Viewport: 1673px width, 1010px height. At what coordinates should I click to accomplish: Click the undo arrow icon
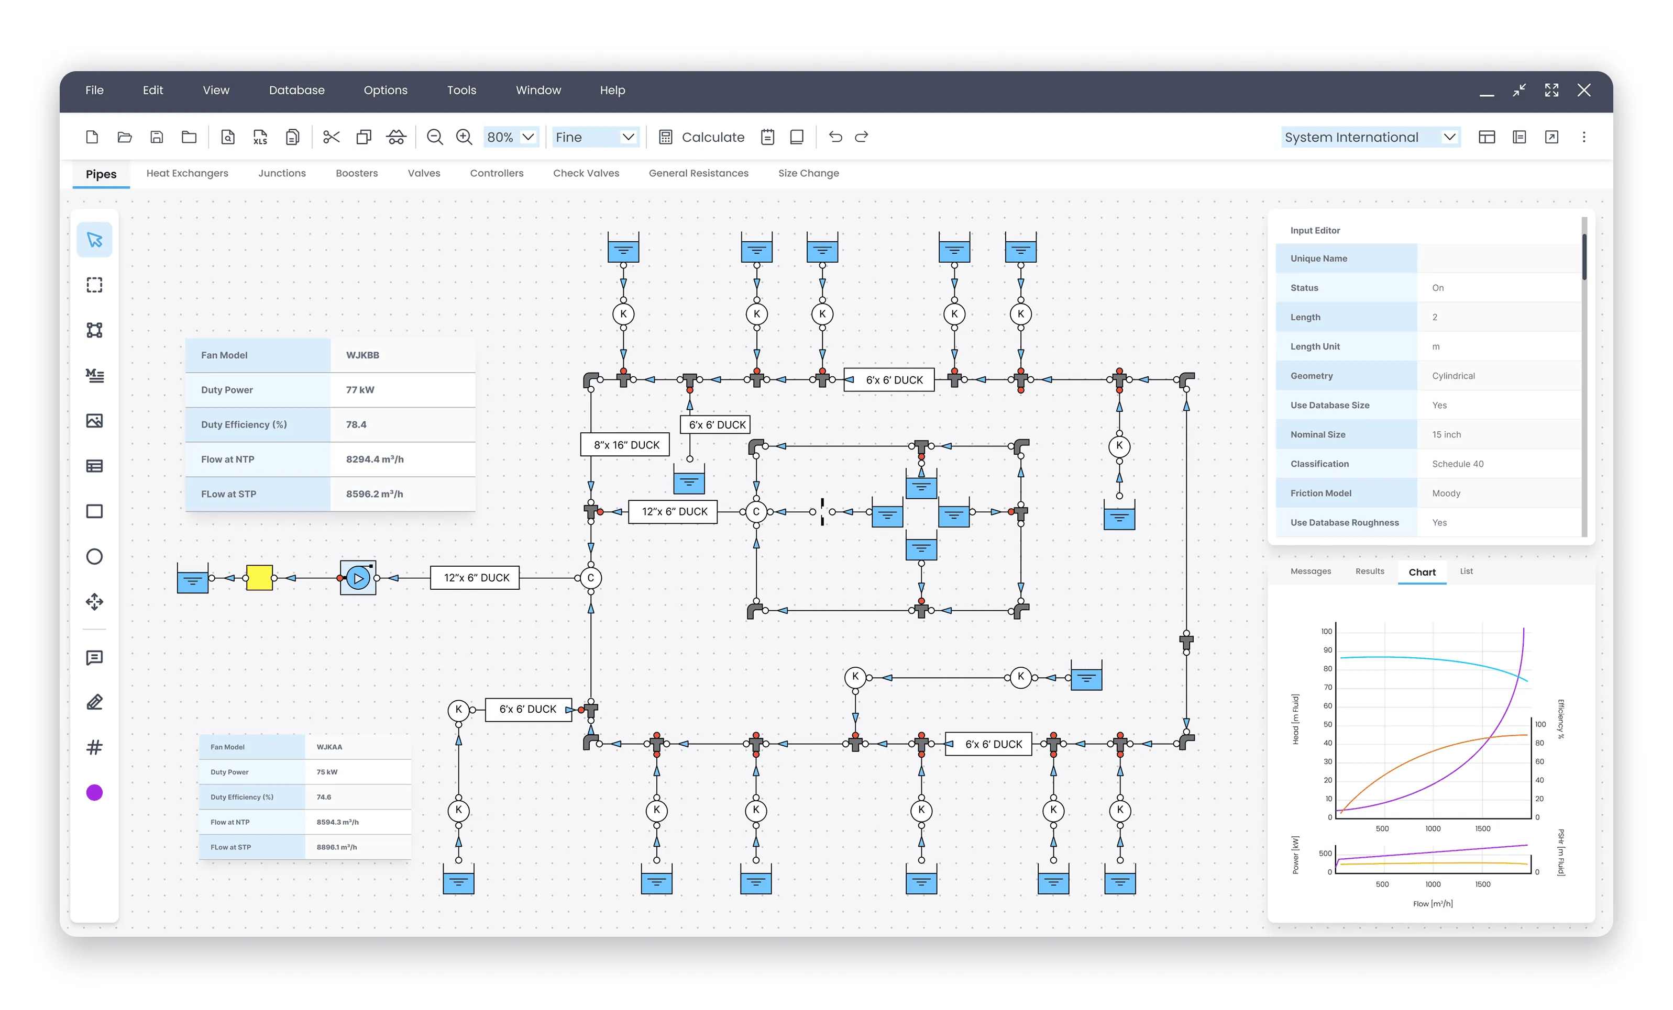tap(835, 137)
